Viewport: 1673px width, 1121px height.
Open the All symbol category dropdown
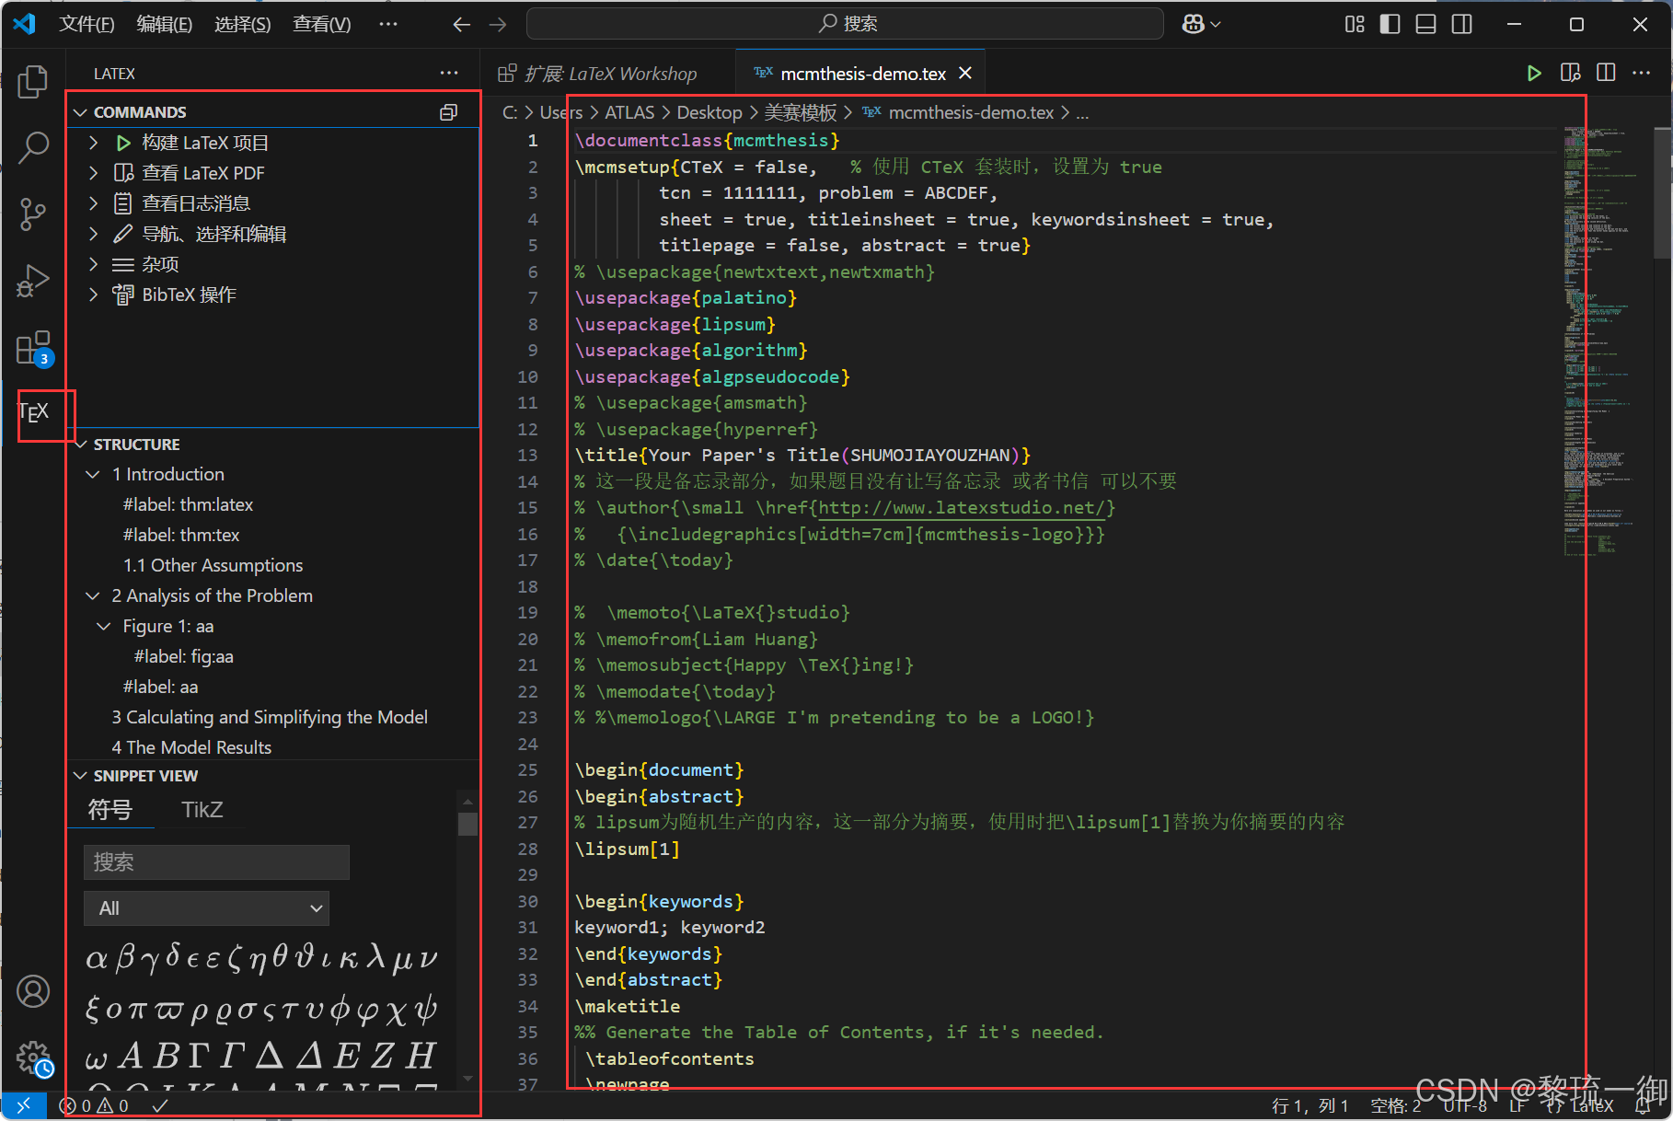206,908
